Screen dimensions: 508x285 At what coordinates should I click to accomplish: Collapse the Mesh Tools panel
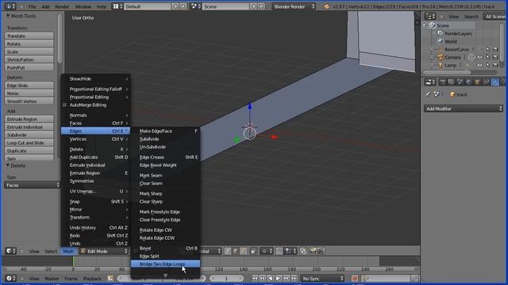8,16
